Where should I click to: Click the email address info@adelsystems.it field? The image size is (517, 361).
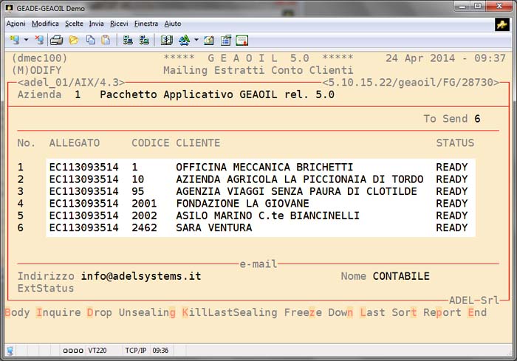click(141, 276)
